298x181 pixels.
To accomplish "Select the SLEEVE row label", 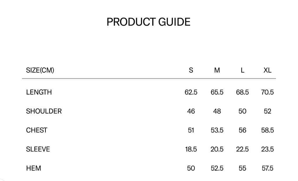I will 38,149.
